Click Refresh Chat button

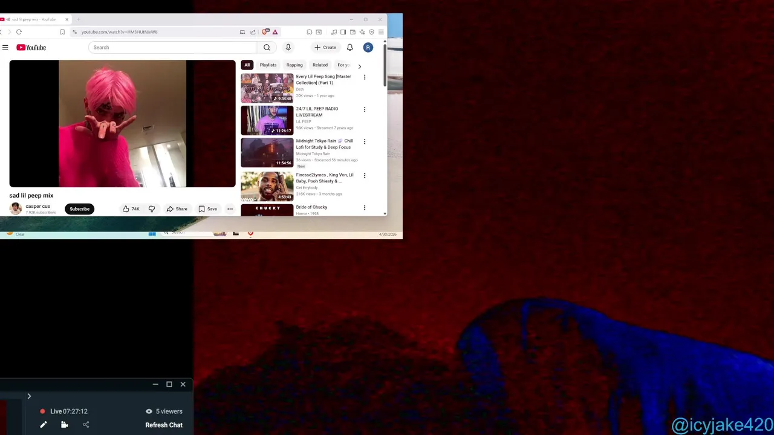[164, 425]
